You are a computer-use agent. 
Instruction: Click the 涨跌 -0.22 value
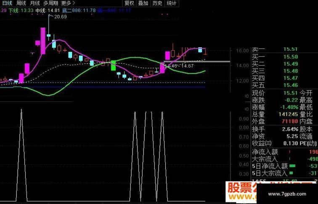tap(291, 100)
